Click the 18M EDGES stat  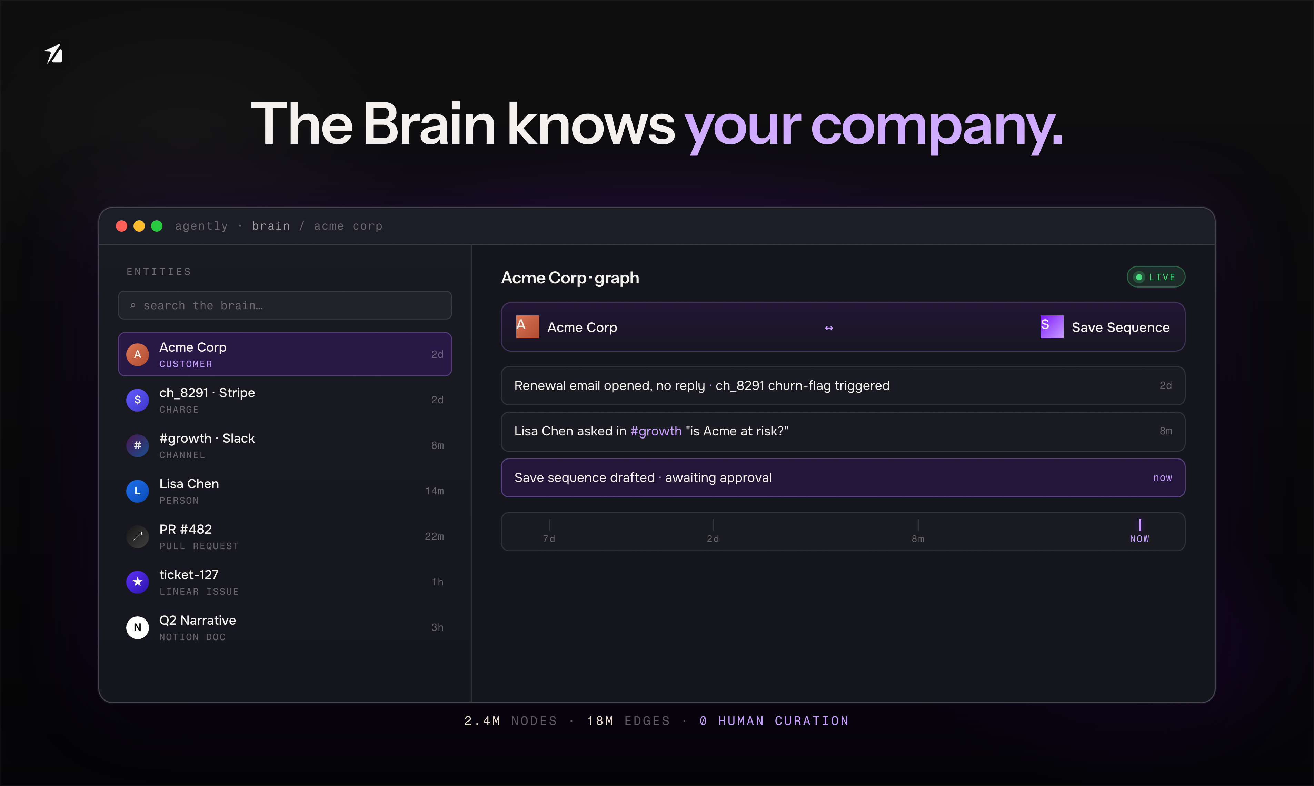[628, 721]
